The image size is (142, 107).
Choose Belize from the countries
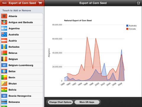click(22, 71)
